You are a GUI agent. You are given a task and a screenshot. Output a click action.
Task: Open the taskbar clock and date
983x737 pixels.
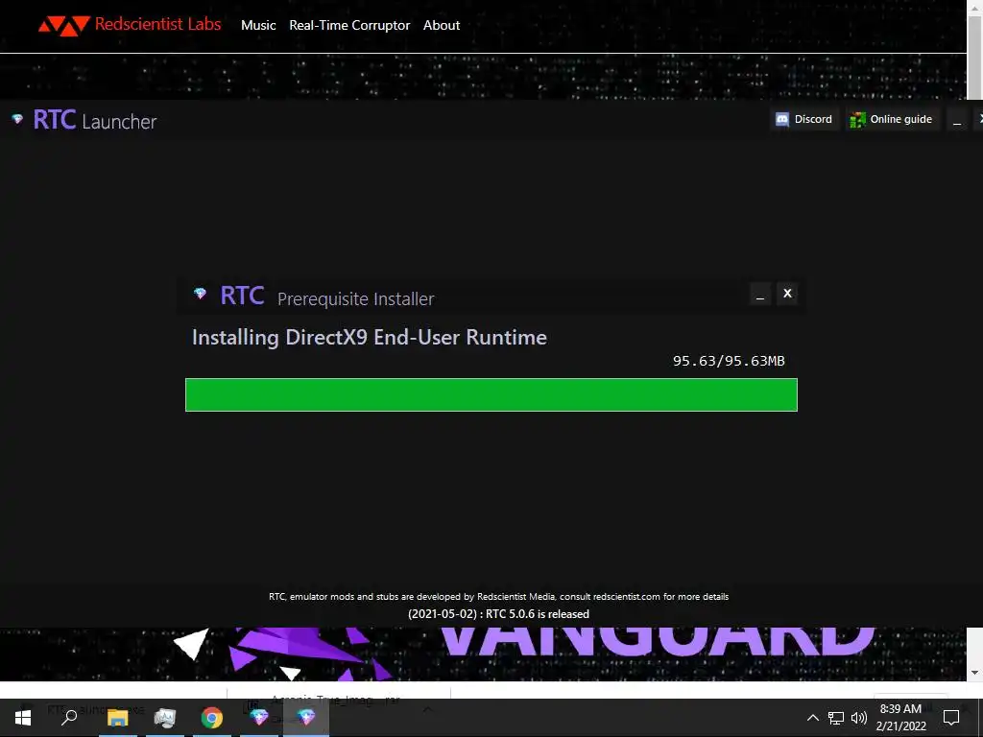[x=900, y=718]
